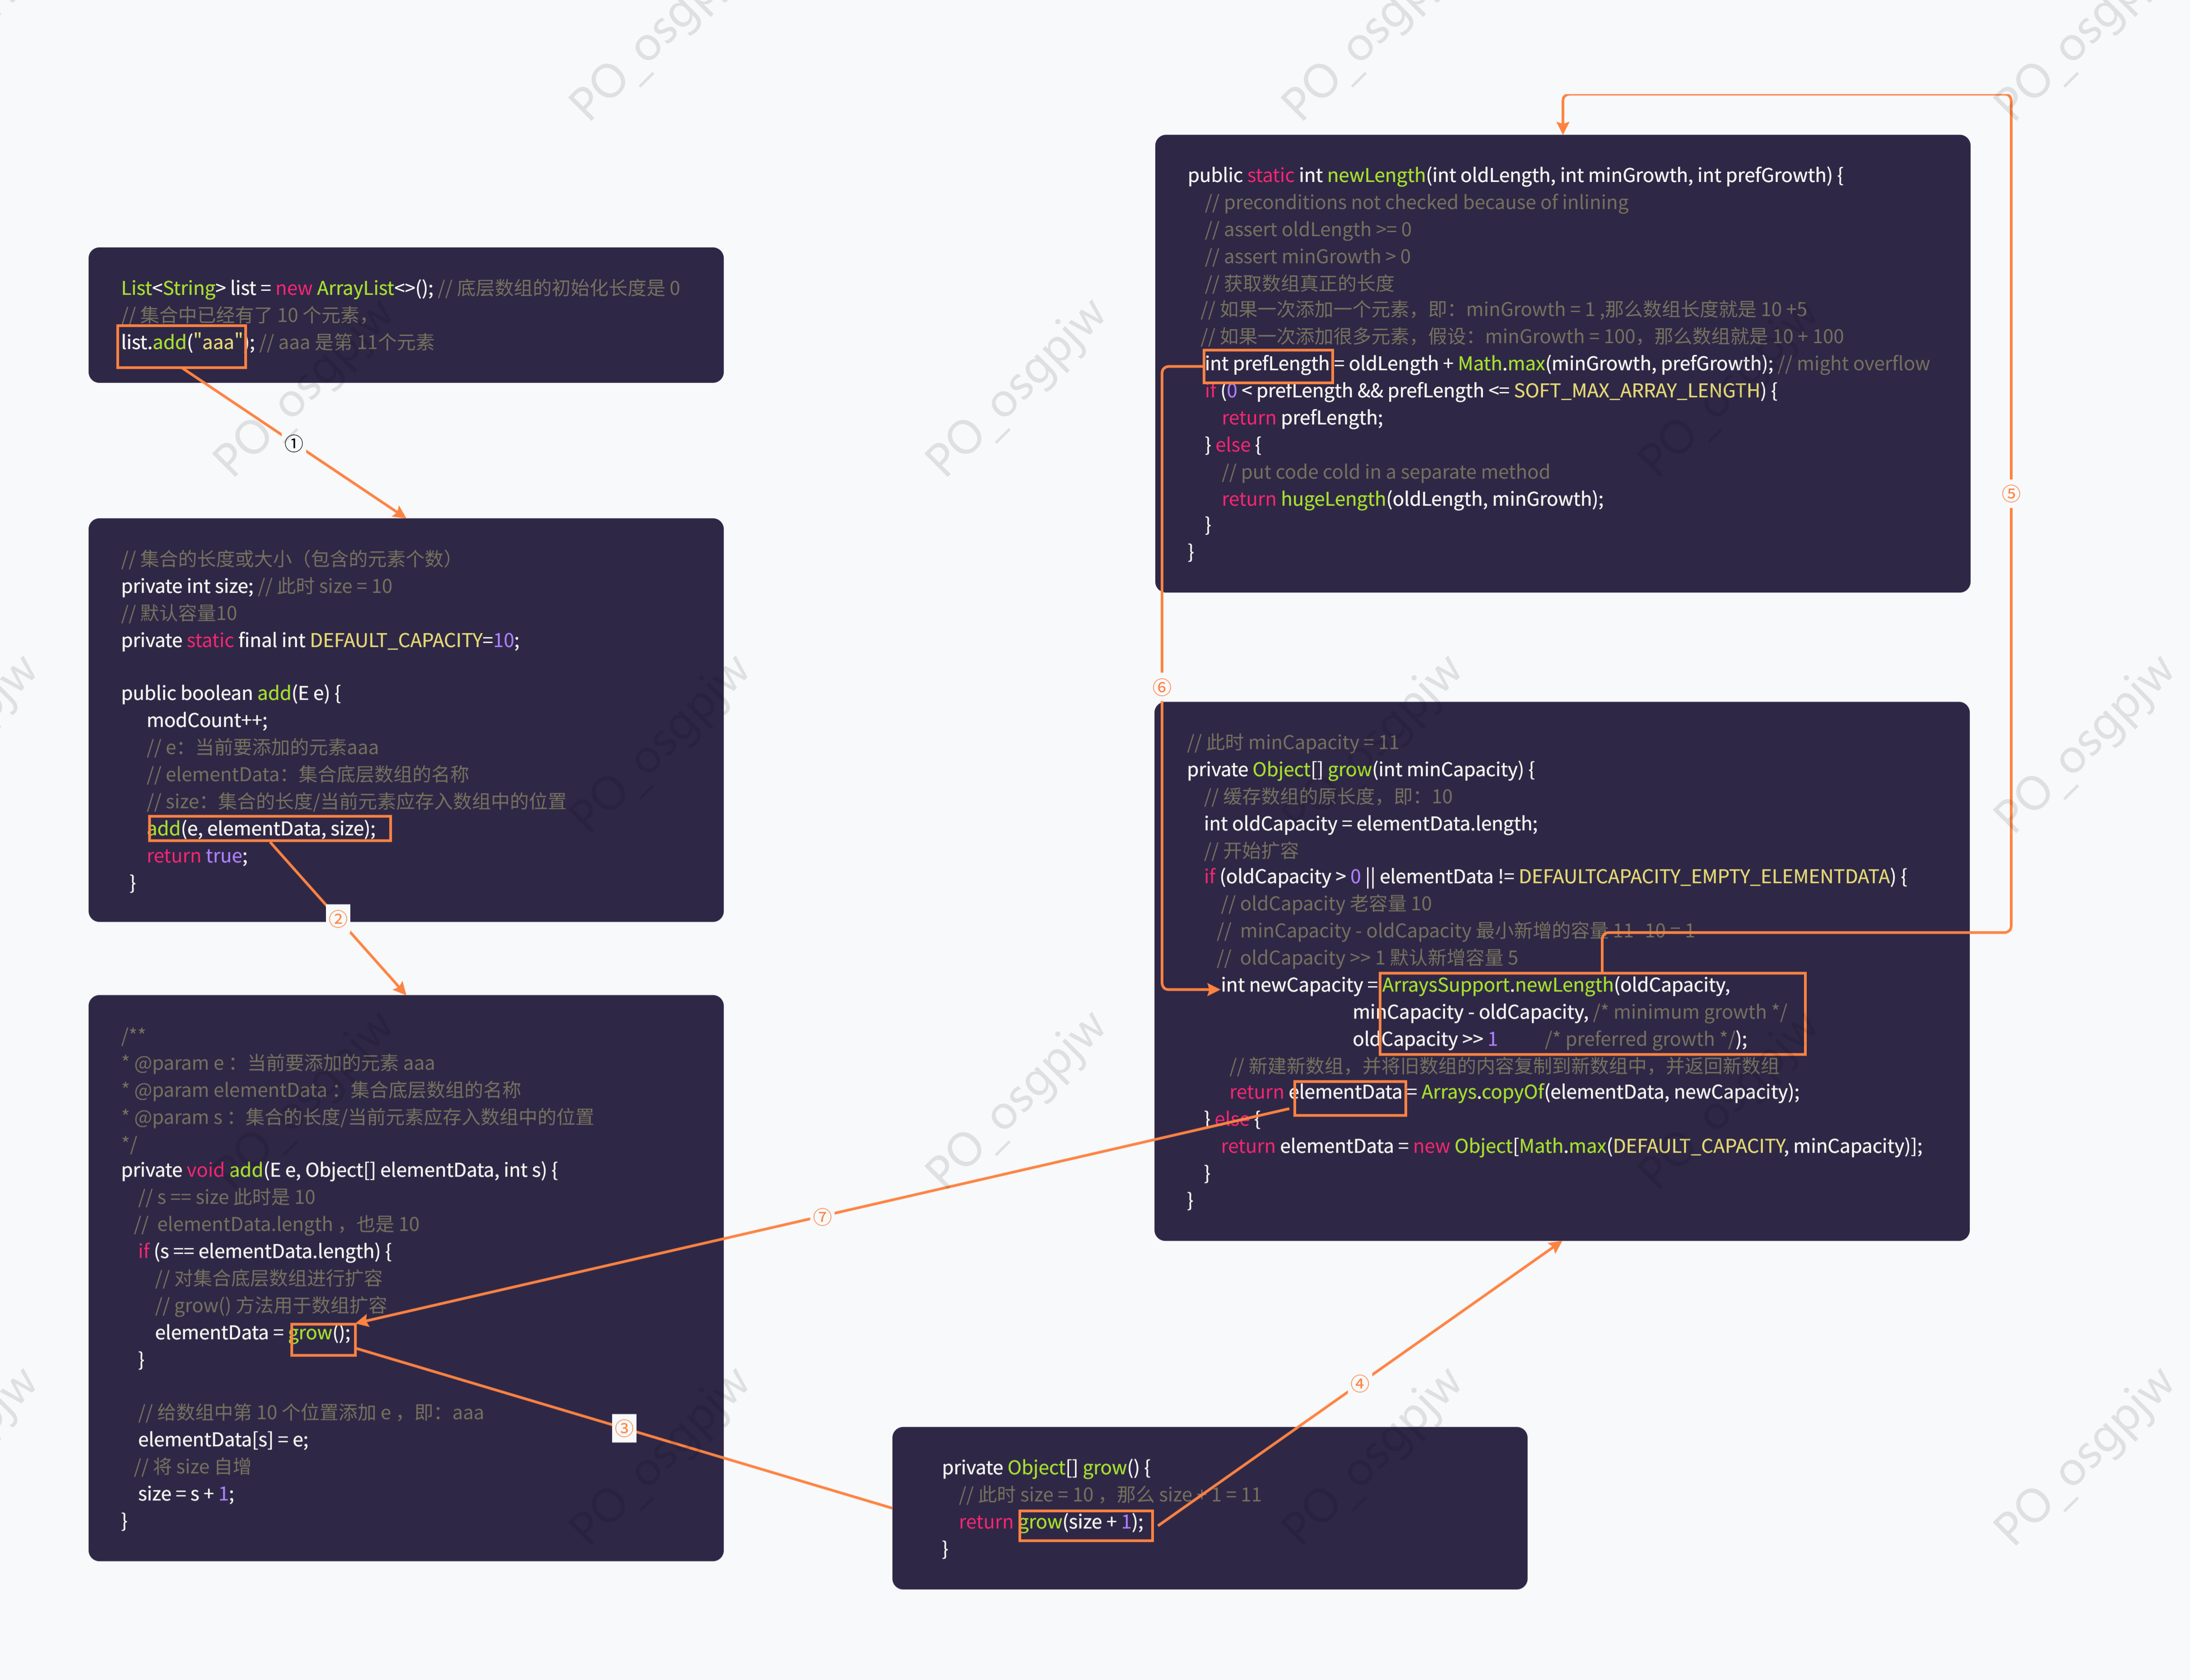Click the highlighted list.add("aaa") box
Screen dimensions: 2190x1680
pyautogui.click(x=181, y=343)
